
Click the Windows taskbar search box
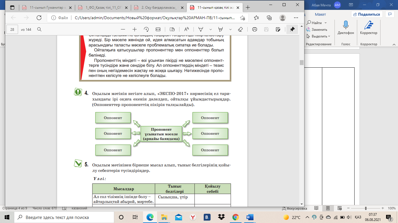(64, 217)
